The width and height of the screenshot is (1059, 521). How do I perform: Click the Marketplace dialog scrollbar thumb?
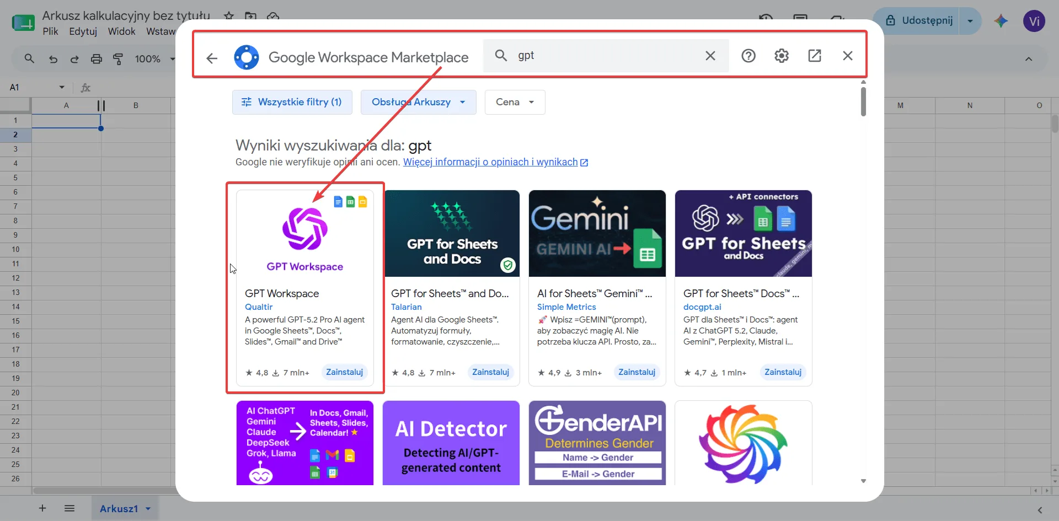pos(863,101)
